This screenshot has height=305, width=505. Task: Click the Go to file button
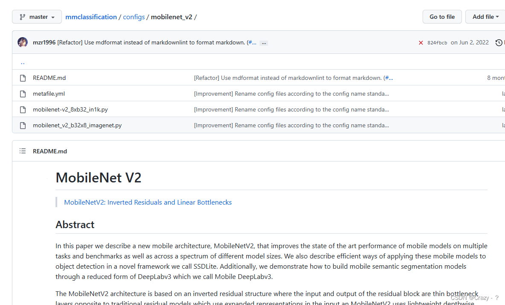442,17
